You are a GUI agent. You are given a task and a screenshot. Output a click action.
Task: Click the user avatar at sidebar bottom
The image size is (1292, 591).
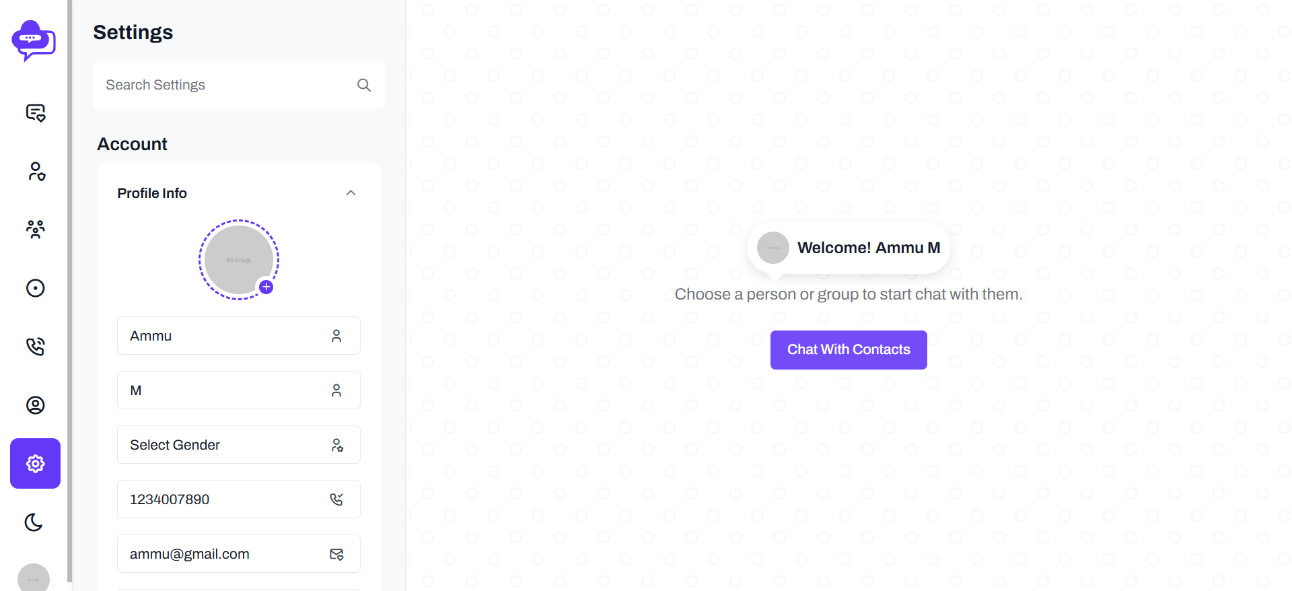34,578
